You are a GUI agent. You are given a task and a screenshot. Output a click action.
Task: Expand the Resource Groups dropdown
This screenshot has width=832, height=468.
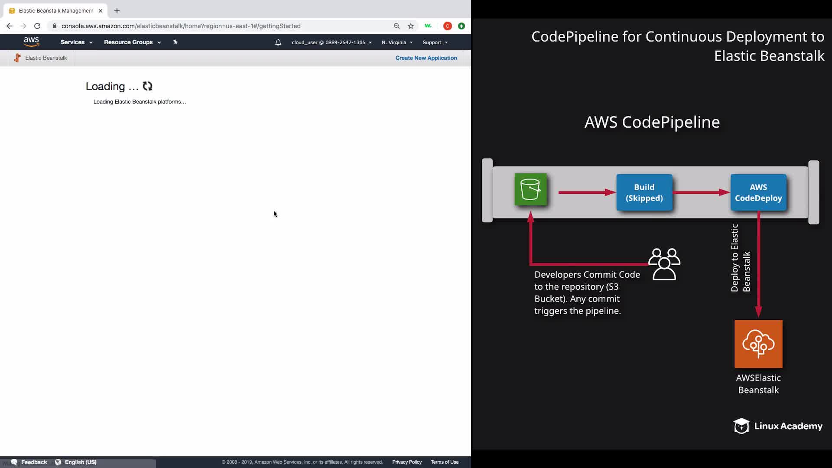pos(132,42)
